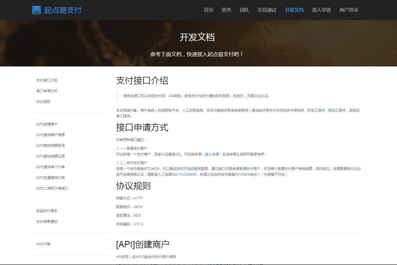Open the 首页 navigation item
Screen dimensions: 397x265
tap(208, 10)
